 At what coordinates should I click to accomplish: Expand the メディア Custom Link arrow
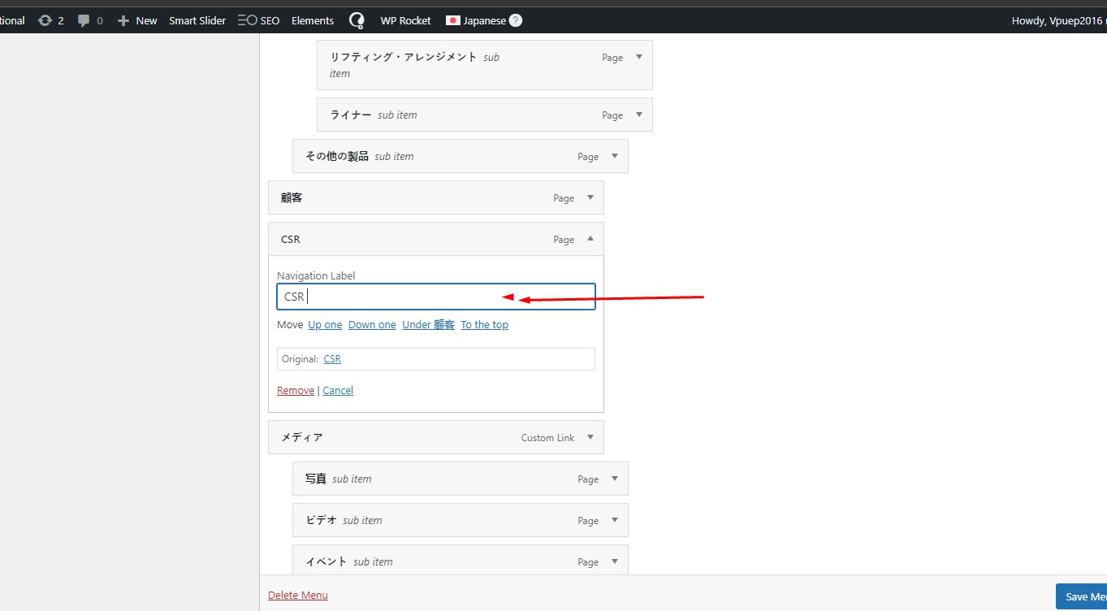[x=590, y=437]
